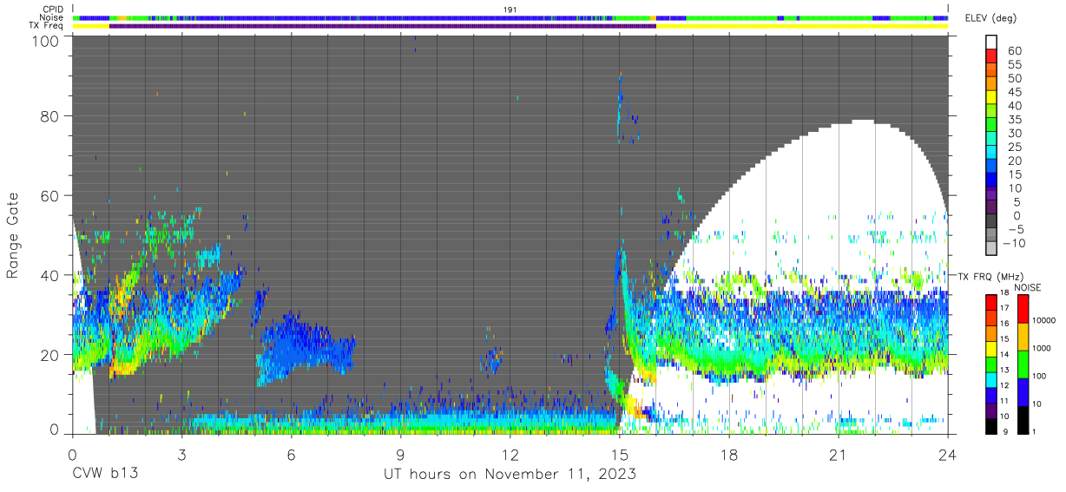This screenshot has width=1066, height=492.
Task: Click the purple segment of the TX Freq strip
Action: pos(382,26)
